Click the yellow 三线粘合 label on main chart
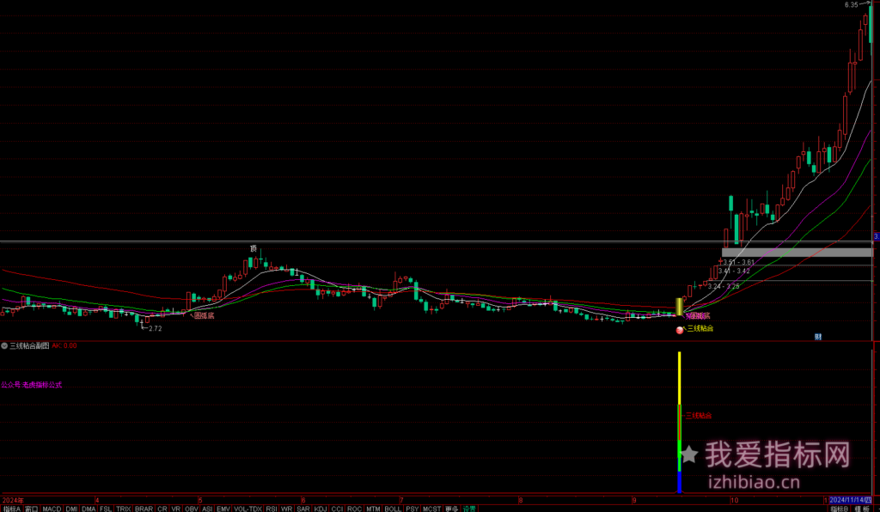 700,329
